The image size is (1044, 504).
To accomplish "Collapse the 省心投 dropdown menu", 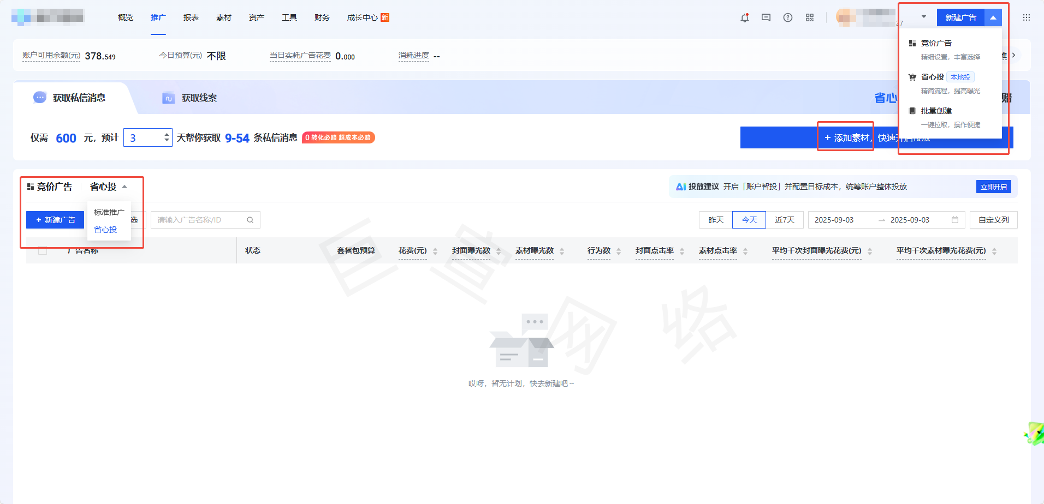I will click(x=124, y=187).
